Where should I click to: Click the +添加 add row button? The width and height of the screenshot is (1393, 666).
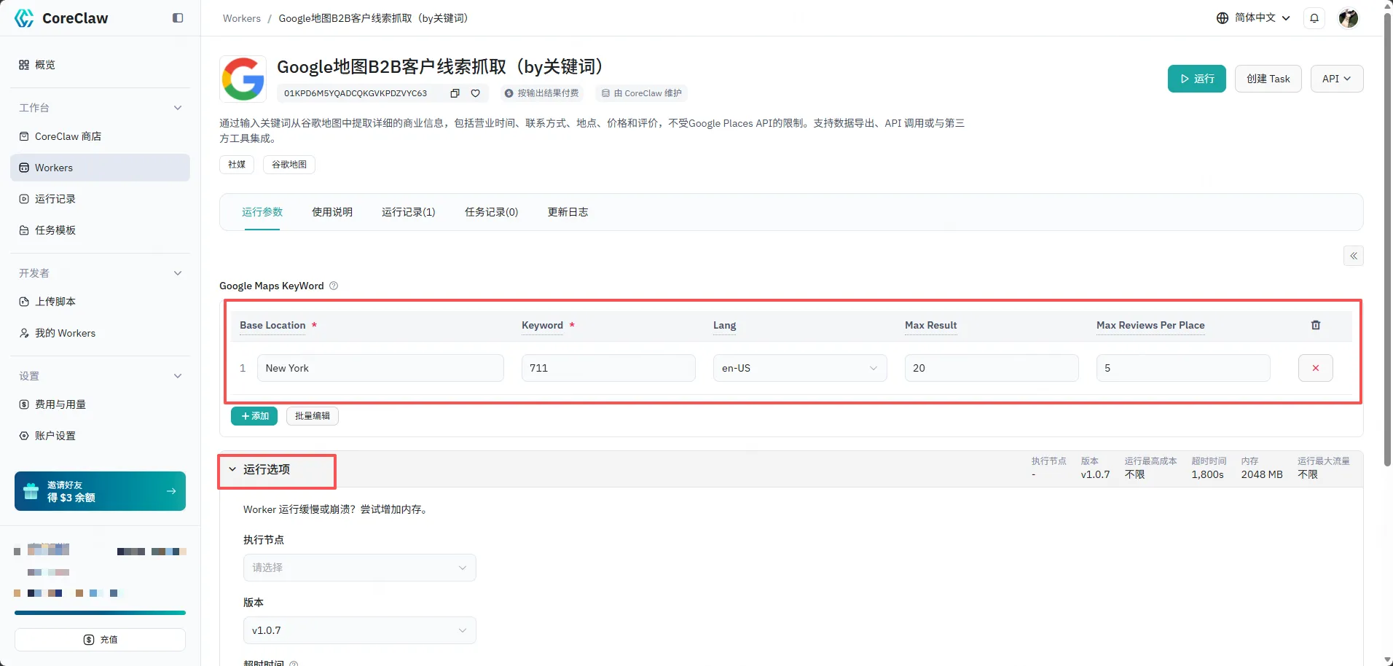coord(254,416)
